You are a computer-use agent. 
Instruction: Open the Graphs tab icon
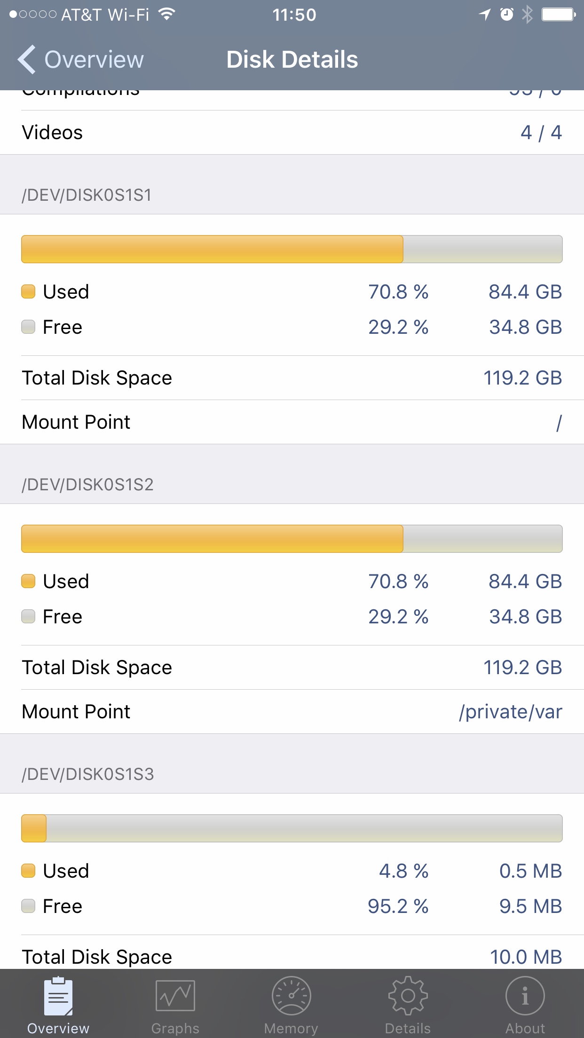pyautogui.click(x=175, y=996)
